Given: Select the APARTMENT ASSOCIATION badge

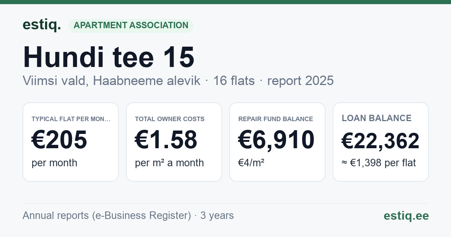Looking at the screenshot, I should (131, 26).
